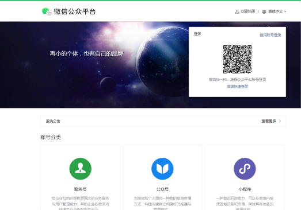Open 微信公众平台 title text
This screenshot has height=210, width=301.
(75, 11)
